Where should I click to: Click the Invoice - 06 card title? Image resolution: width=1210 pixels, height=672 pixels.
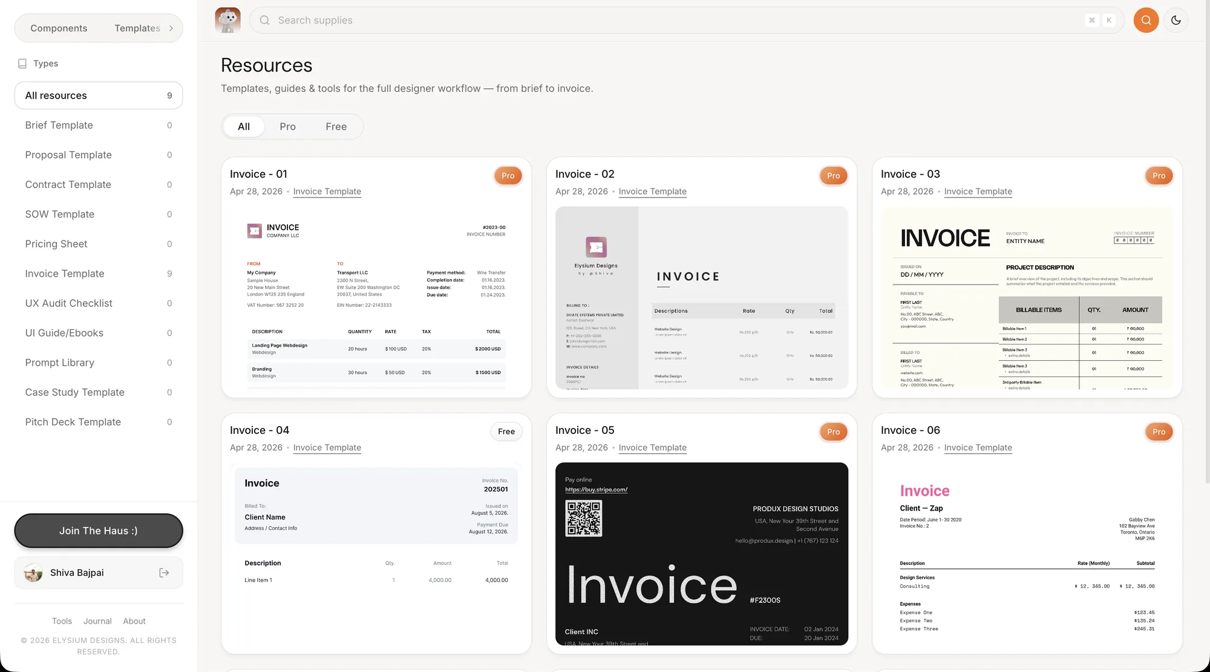pyautogui.click(x=910, y=430)
